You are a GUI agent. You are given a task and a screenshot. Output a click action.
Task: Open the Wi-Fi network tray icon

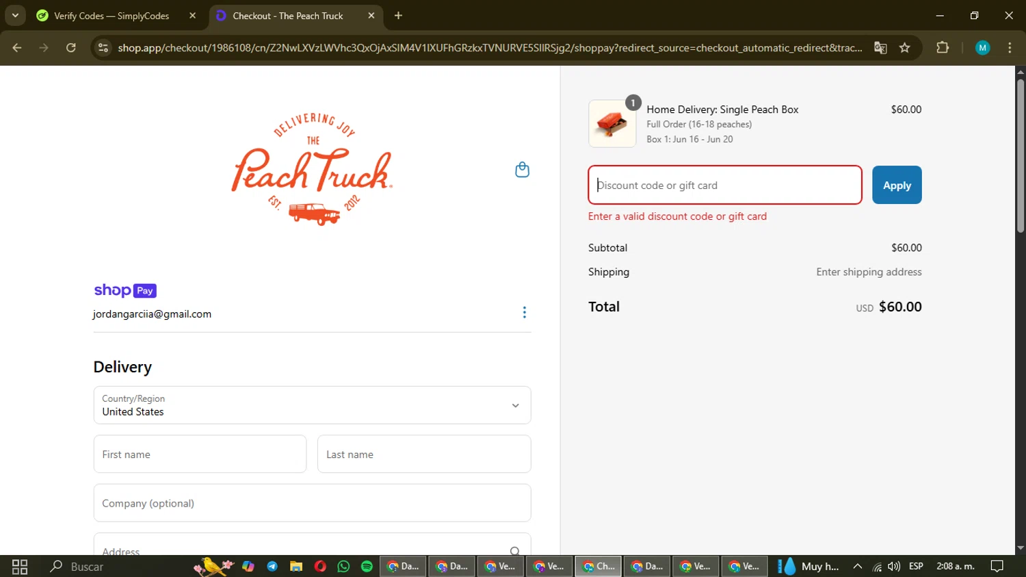[877, 567]
